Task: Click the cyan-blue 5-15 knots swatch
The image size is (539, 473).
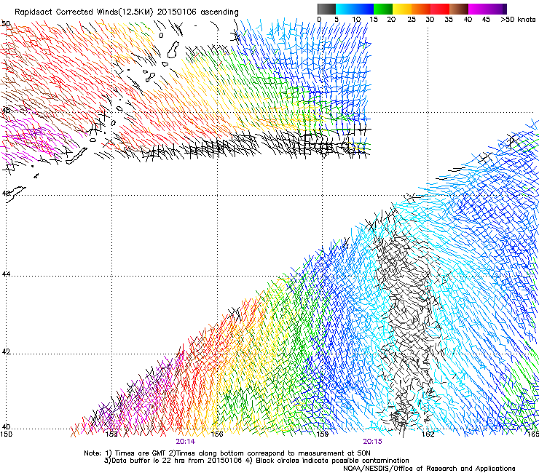Action: (355, 9)
